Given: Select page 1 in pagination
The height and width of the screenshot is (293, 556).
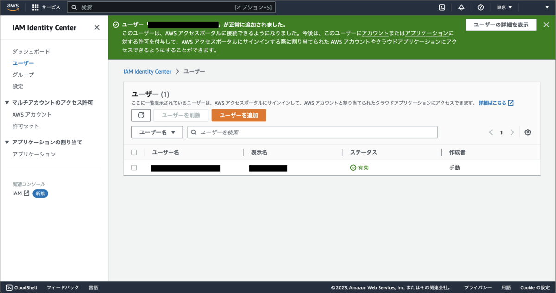Looking at the screenshot, I should [x=501, y=132].
